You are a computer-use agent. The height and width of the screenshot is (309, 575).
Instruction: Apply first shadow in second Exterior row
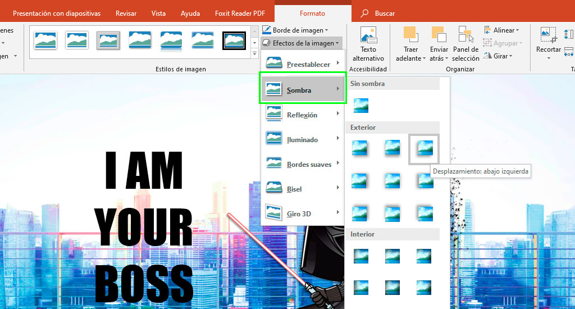tap(359, 181)
